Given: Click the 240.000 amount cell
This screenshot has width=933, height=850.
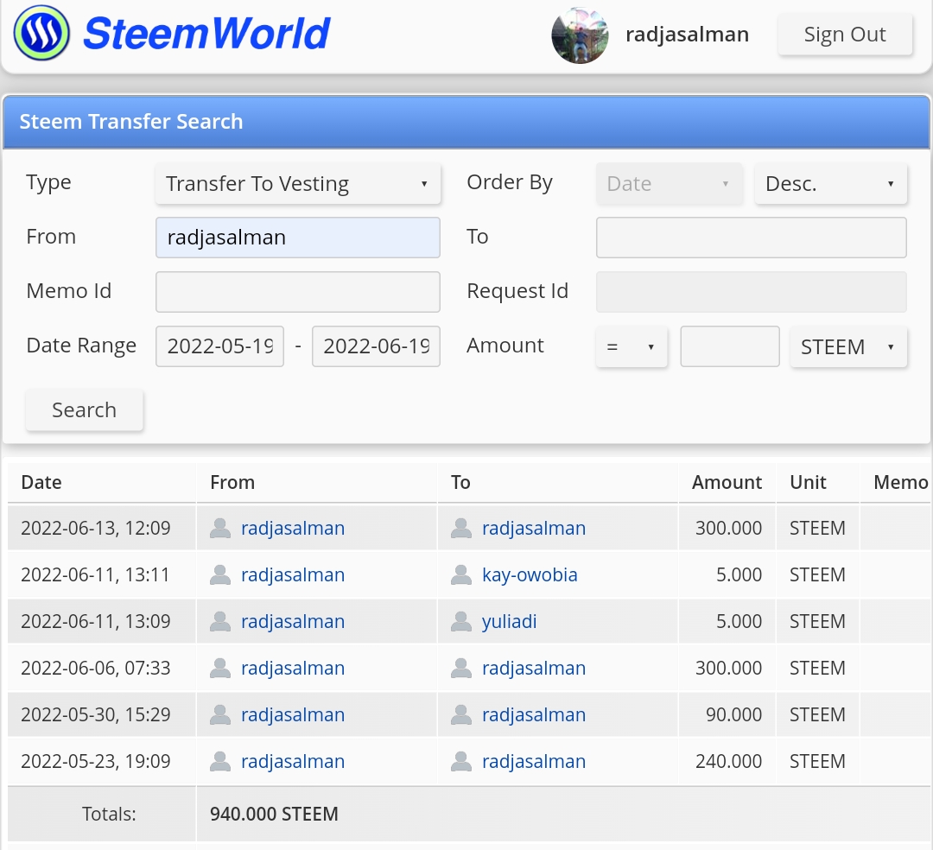Looking at the screenshot, I should [728, 761].
